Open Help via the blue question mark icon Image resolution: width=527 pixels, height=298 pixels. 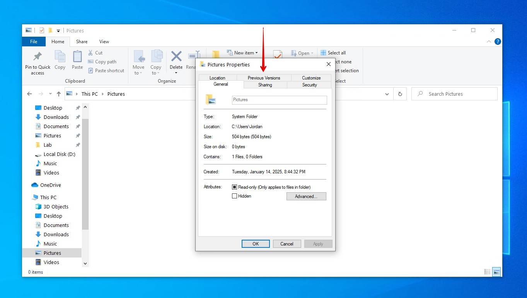[x=498, y=41]
